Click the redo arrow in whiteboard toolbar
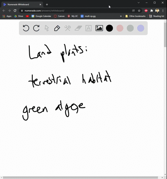This screenshot has height=179, width=167. tap(36, 28)
